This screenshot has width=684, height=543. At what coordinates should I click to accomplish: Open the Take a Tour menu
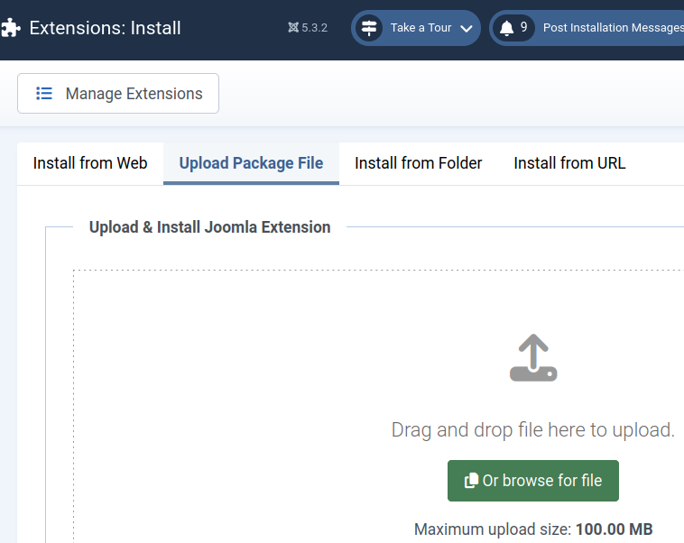coord(416,28)
